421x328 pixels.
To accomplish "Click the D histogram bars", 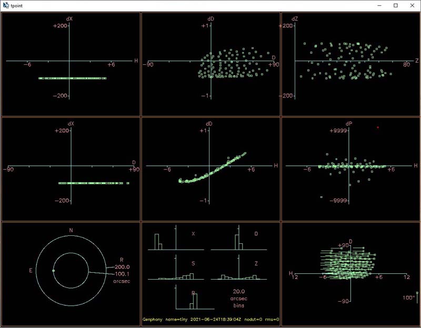I will 238,242.
